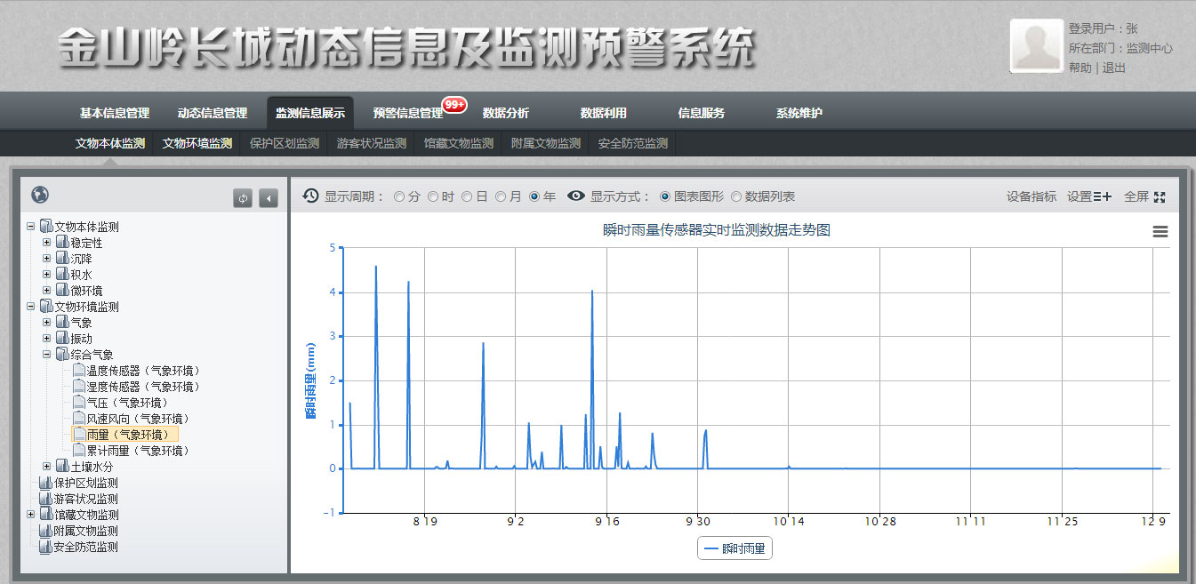Click the globe icon in the left panel
Viewport: 1196px width, 584px height.
39,196
